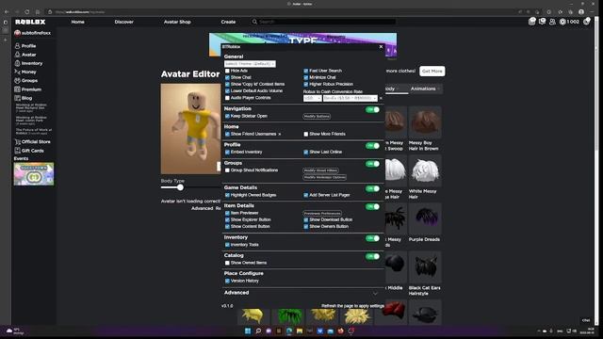
Task: Click the Roblox logo in top bar
Action: [x=30, y=22]
